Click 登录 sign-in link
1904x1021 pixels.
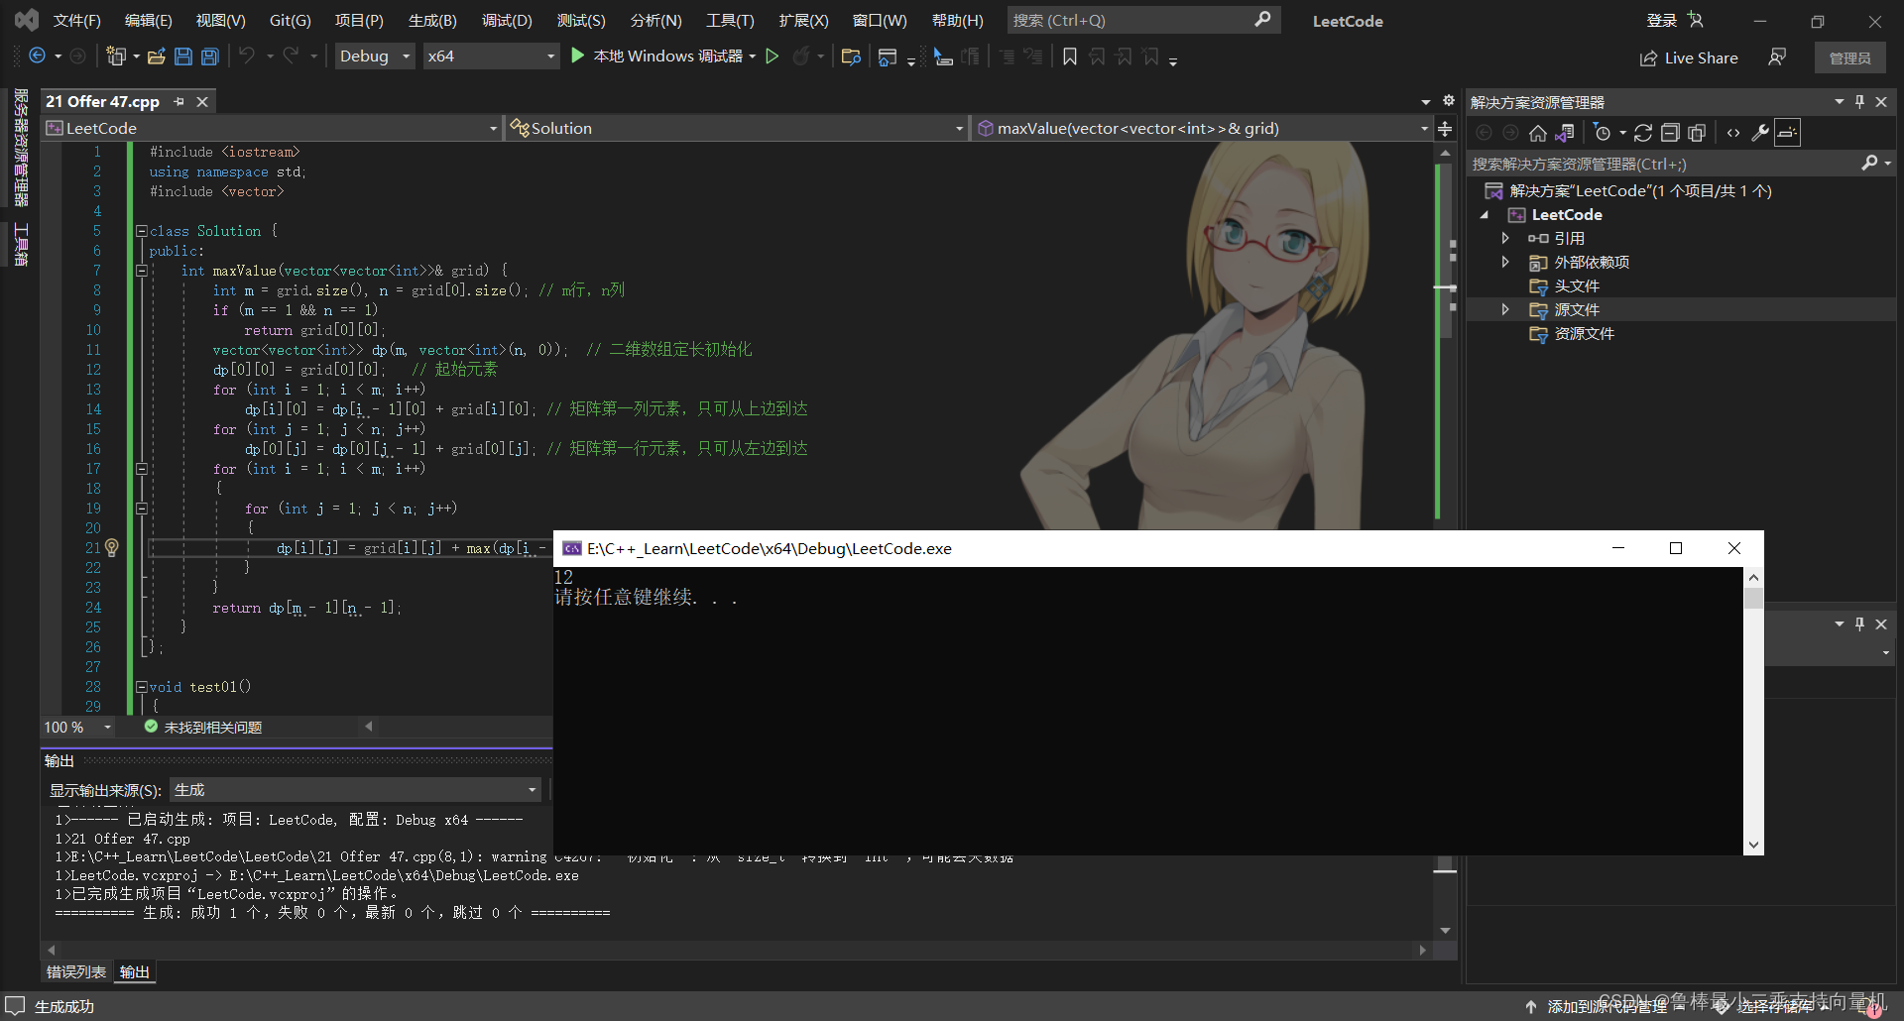1662,20
